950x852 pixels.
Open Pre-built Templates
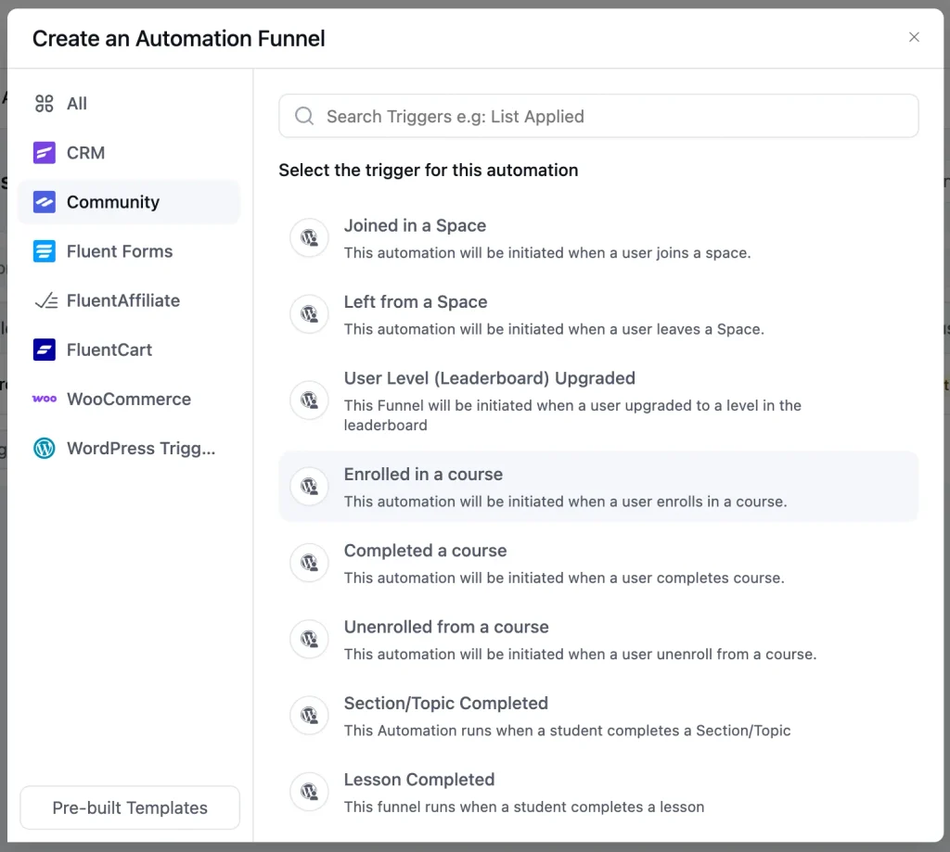(130, 807)
